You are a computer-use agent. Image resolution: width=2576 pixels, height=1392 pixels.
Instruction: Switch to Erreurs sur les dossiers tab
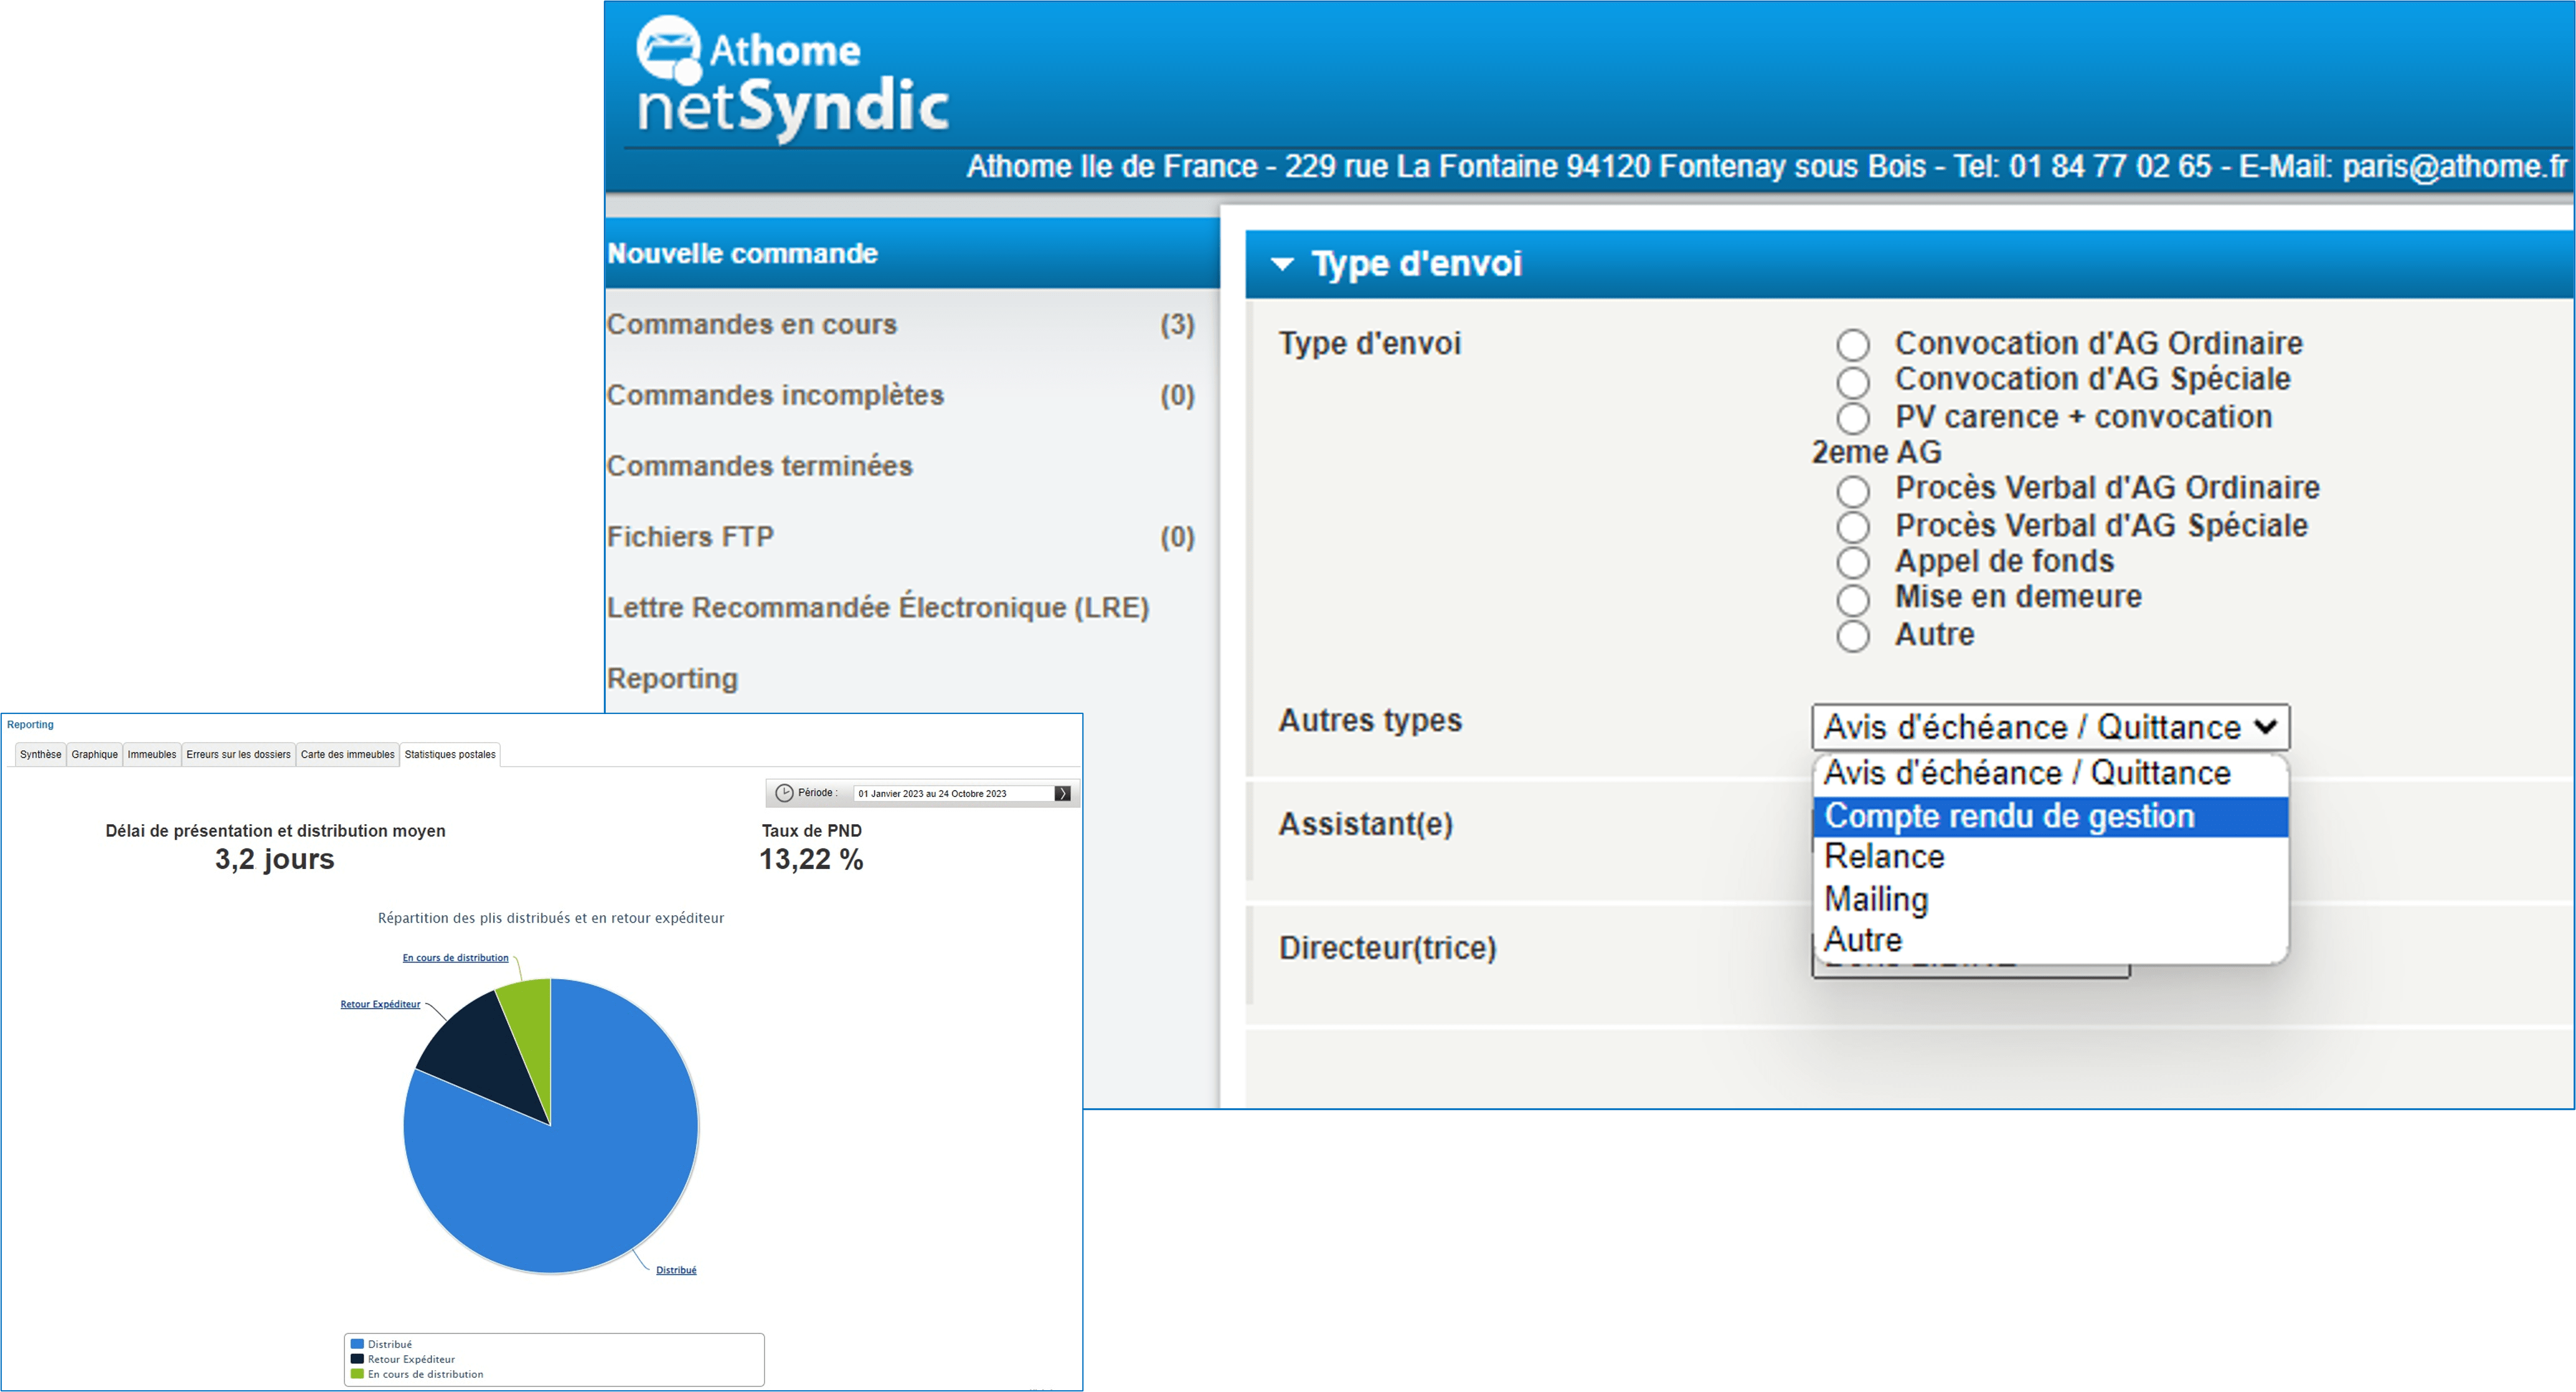(x=238, y=755)
